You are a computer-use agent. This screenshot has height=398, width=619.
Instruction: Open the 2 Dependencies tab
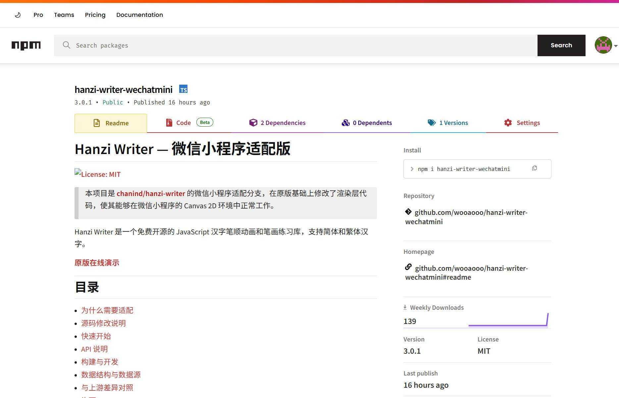278,123
